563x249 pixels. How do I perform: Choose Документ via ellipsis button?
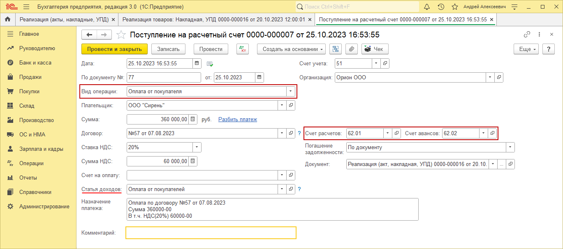502,164
